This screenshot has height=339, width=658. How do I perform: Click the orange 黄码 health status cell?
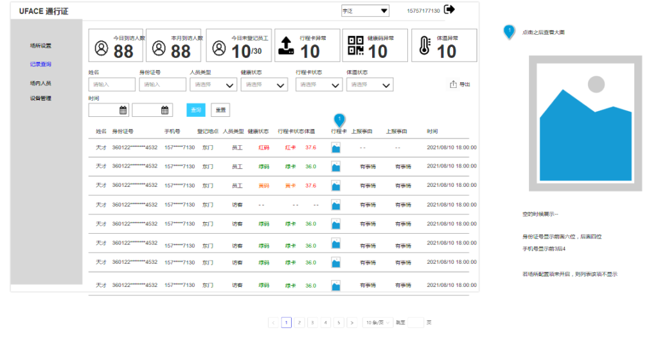coord(264,186)
